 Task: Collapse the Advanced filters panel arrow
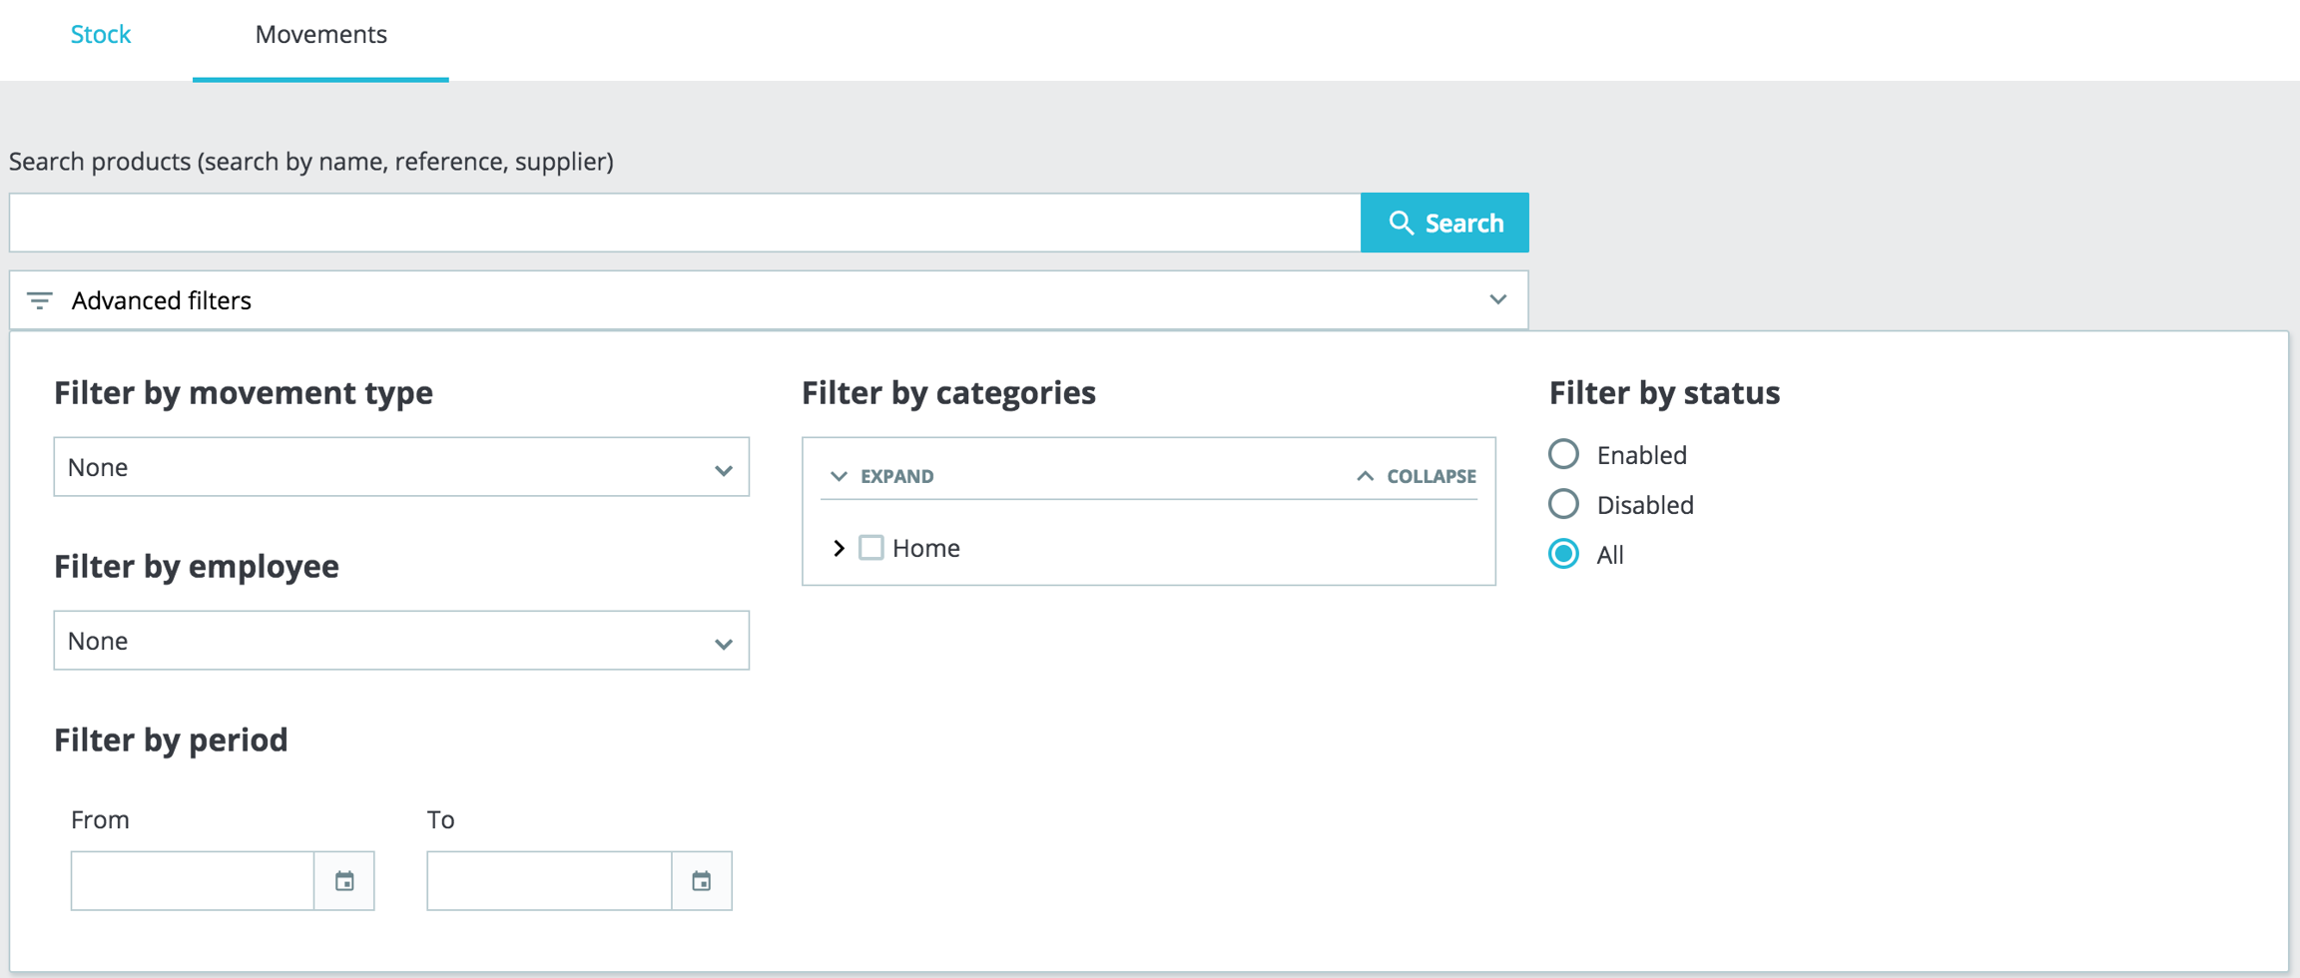coord(1497,299)
